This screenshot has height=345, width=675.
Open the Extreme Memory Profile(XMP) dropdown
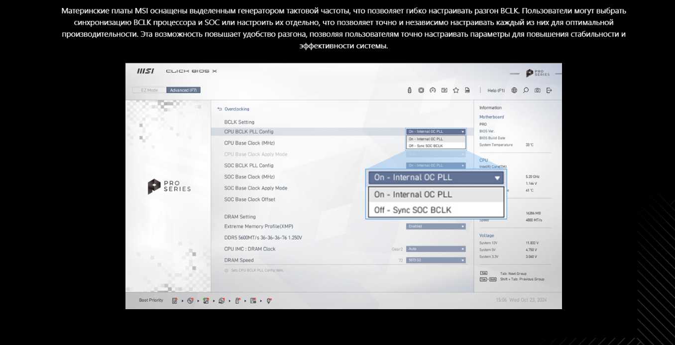pos(436,227)
